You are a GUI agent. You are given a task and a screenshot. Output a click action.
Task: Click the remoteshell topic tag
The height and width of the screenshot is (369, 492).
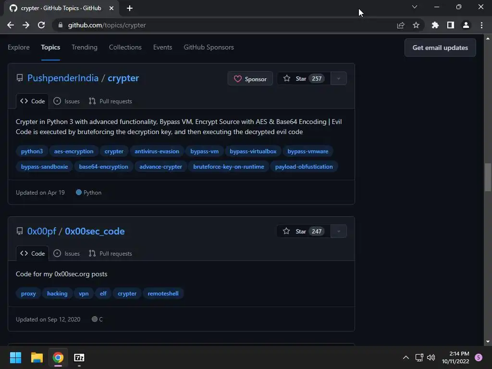click(163, 294)
